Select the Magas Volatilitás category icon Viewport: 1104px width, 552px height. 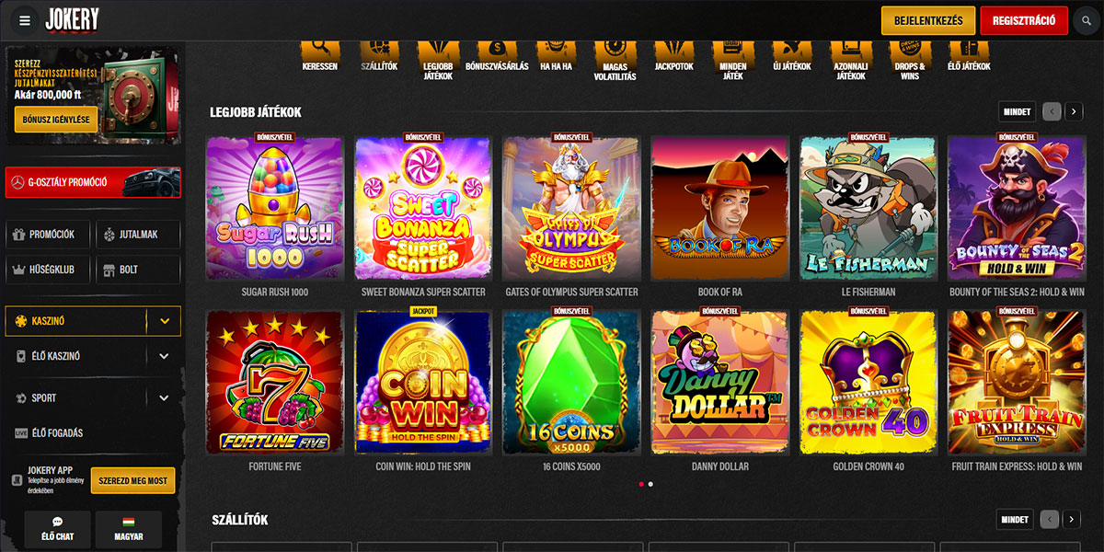coord(615,47)
